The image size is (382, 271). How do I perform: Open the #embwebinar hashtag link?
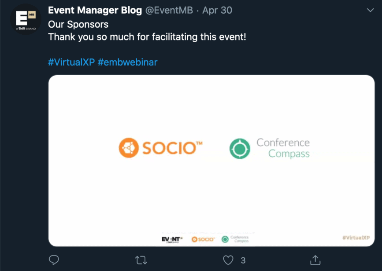[x=127, y=62]
